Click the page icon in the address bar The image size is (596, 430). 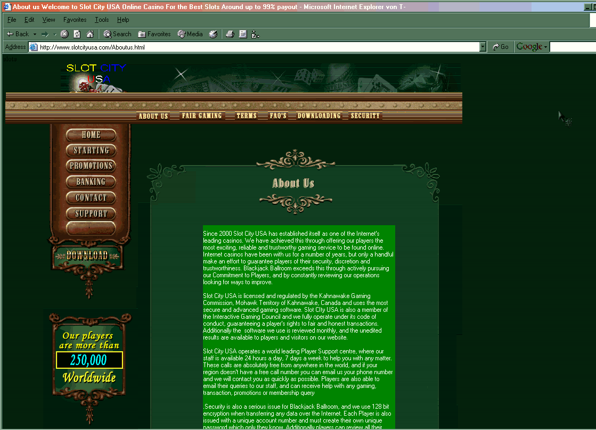[x=34, y=47]
